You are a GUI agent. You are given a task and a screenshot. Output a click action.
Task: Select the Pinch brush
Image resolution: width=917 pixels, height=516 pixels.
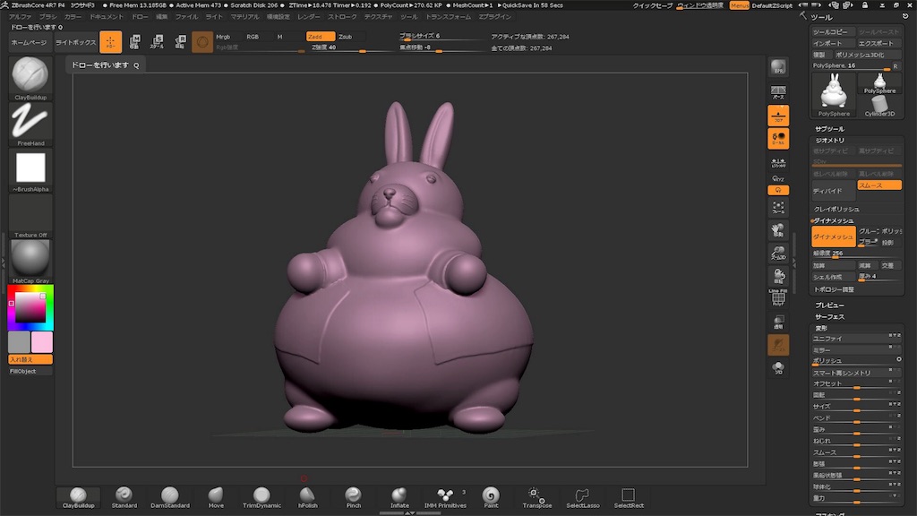pos(353,497)
